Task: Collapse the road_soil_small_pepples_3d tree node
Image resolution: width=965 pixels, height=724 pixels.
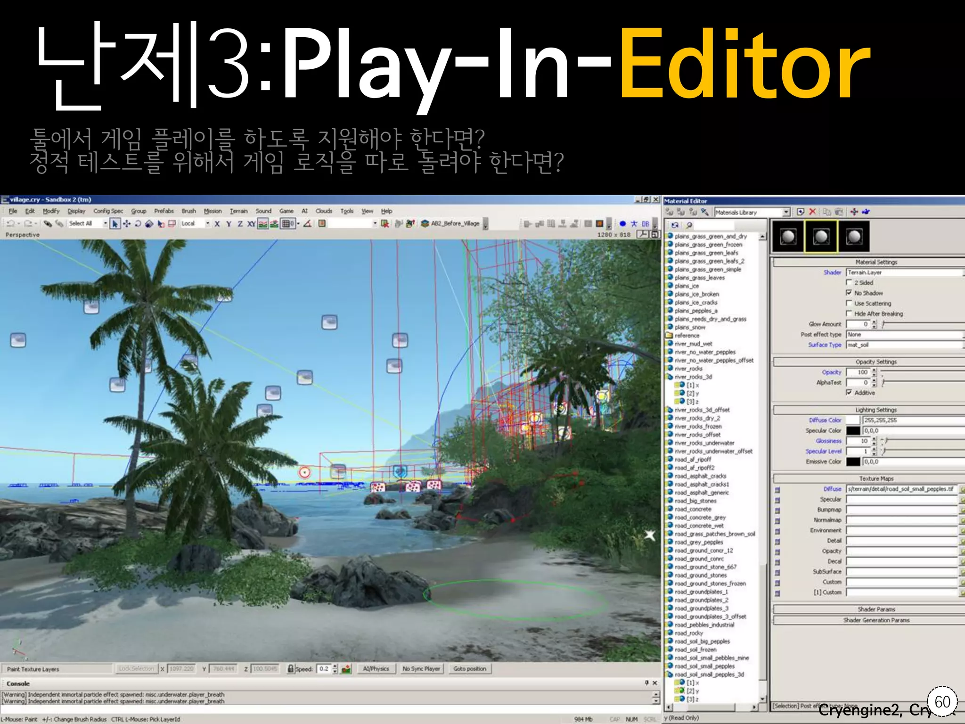Action: point(670,675)
